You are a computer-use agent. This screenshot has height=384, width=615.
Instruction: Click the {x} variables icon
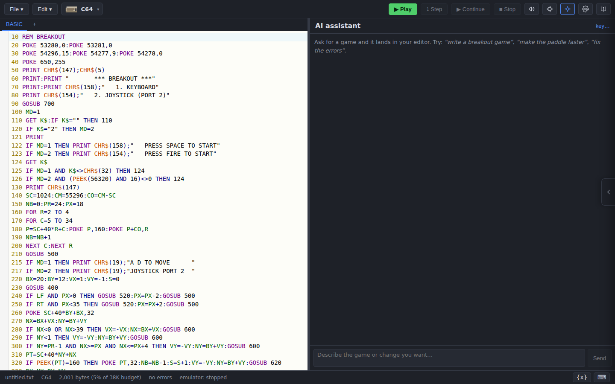pyautogui.click(x=582, y=377)
